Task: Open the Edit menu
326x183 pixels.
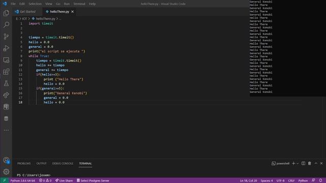Action: (x=22, y=4)
